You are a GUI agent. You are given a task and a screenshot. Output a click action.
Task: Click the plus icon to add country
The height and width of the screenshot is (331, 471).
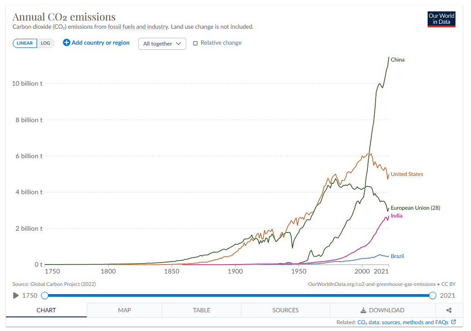(67, 43)
